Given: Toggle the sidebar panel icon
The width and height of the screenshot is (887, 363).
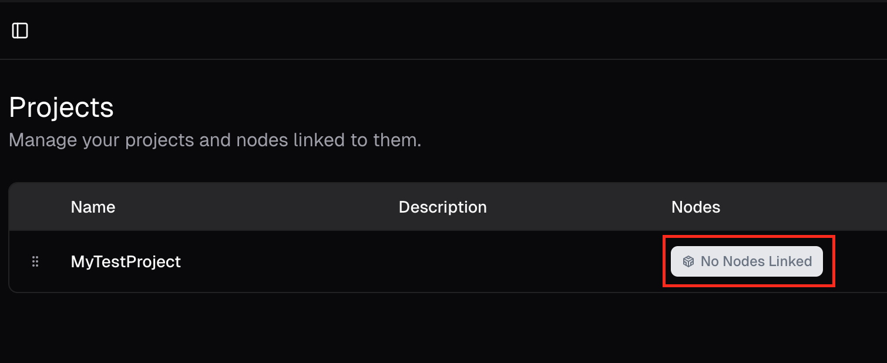Looking at the screenshot, I should pyautogui.click(x=20, y=31).
